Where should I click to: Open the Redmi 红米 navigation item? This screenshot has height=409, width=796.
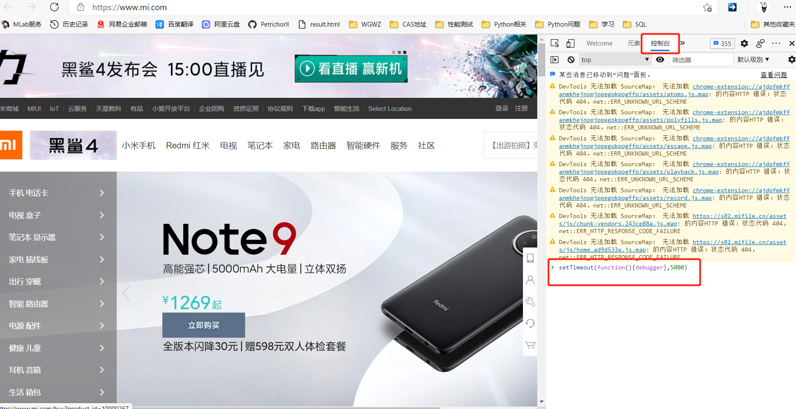pos(188,145)
